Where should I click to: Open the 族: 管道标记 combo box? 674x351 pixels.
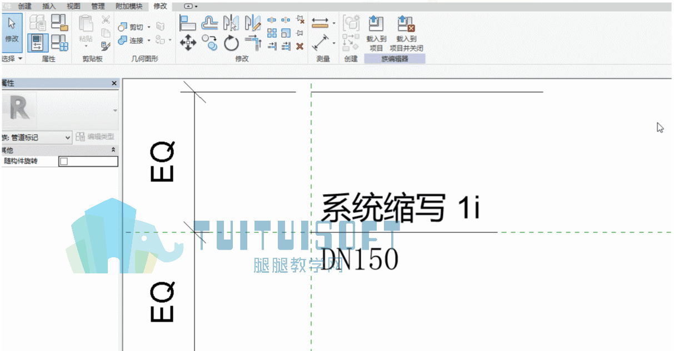click(x=36, y=137)
